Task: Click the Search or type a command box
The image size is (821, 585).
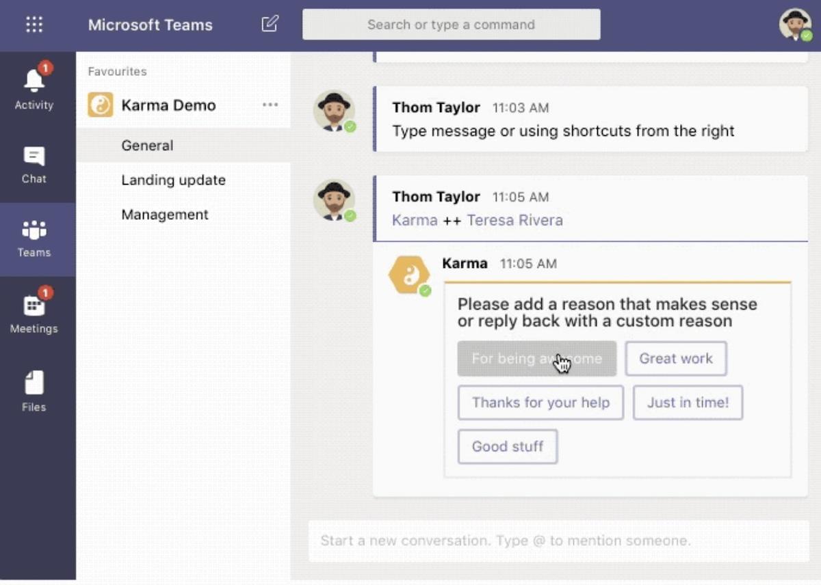Action: click(x=452, y=25)
